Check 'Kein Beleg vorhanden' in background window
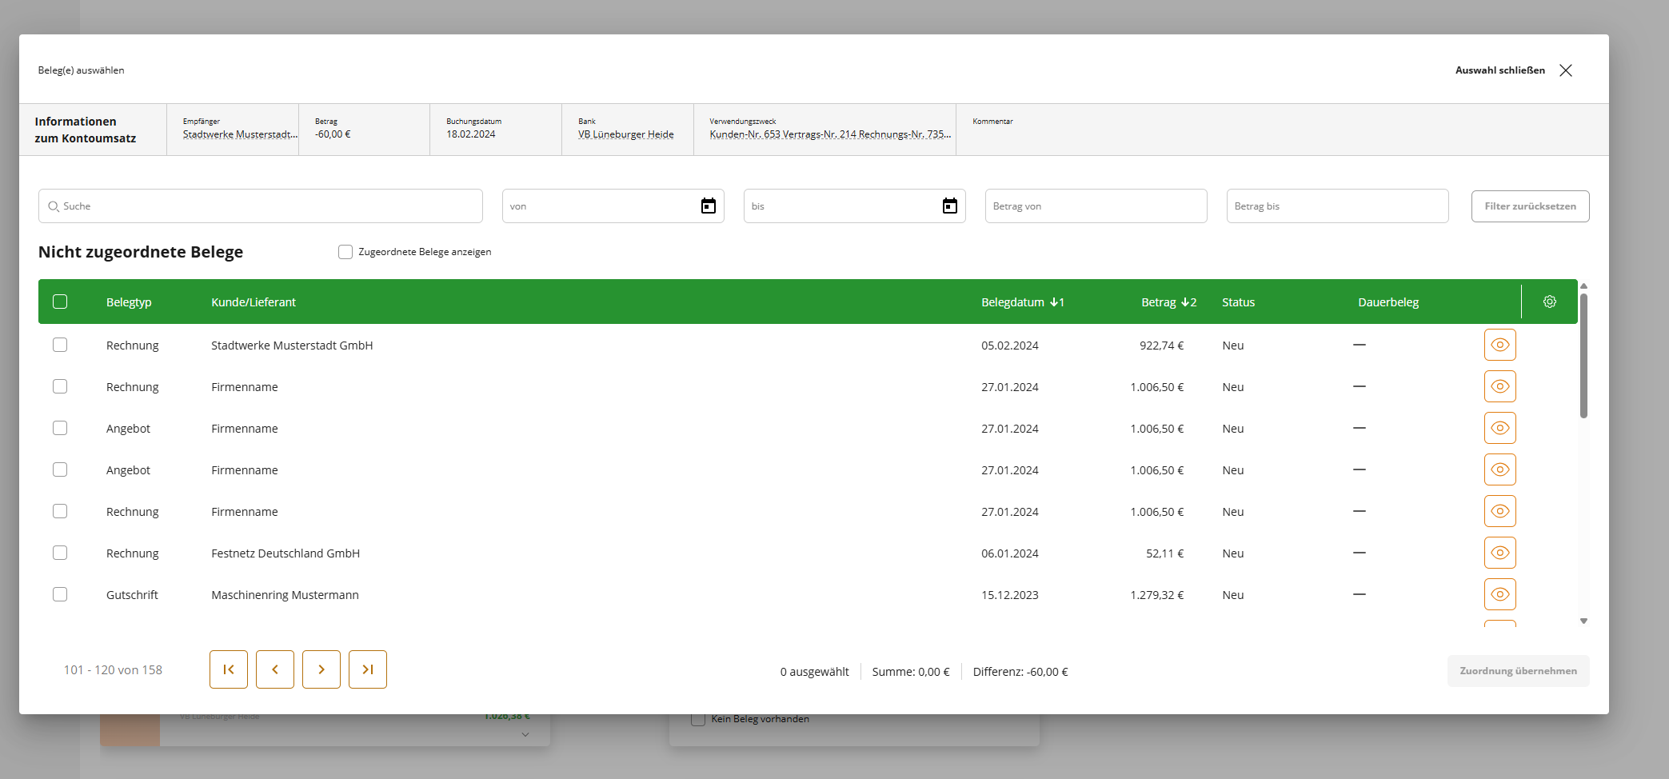The height and width of the screenshot is (779, 1669). [x=698, y=719]
